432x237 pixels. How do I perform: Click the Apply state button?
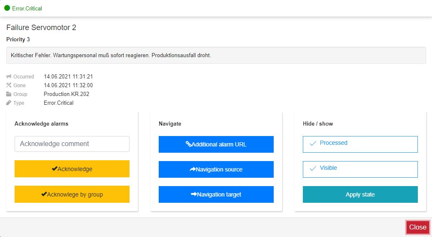[x=360, y=194]
